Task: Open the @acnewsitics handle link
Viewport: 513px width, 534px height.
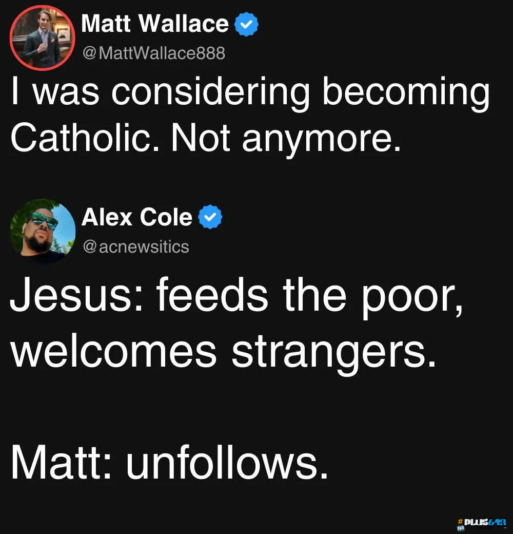Action: coord(136,246)
